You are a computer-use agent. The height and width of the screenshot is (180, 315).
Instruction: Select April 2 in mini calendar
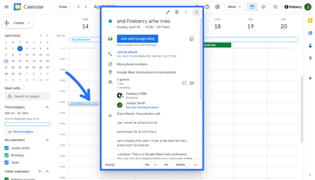click(x=20, y=49)
